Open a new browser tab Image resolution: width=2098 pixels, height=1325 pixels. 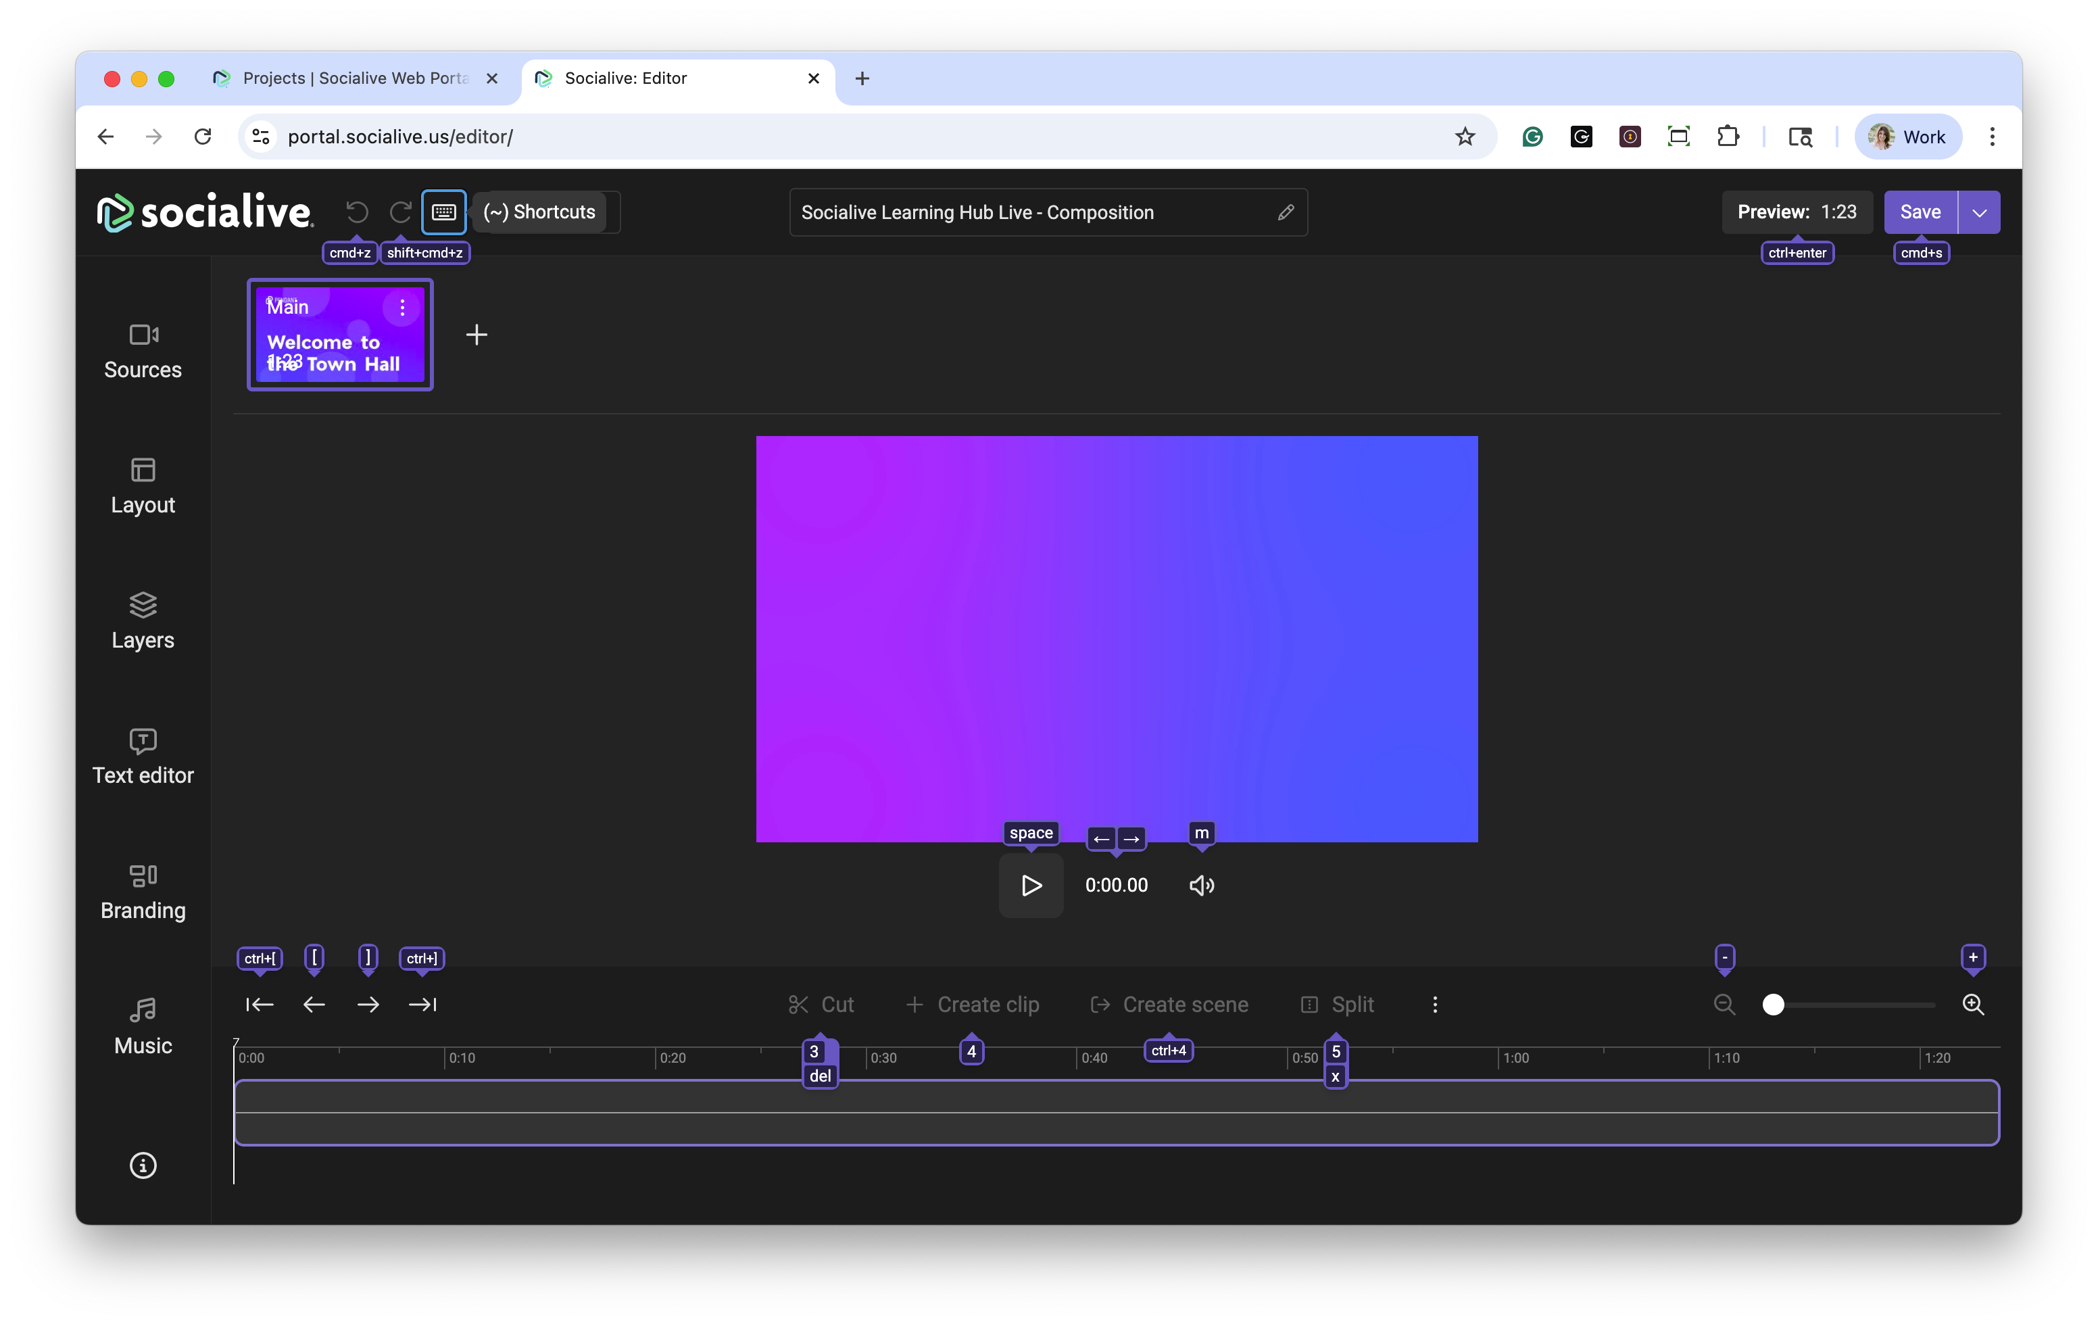tap(862, 78)
